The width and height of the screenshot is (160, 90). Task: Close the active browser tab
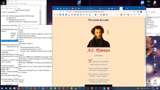pyautogui.click(x=121, y=8)
